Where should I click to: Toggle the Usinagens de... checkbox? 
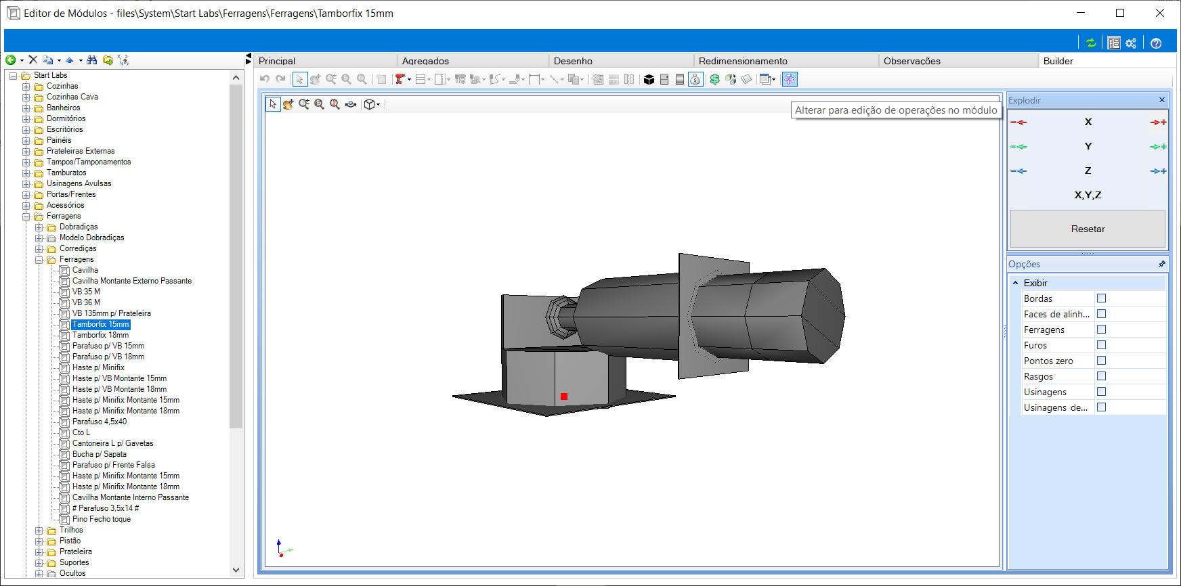1101,407
